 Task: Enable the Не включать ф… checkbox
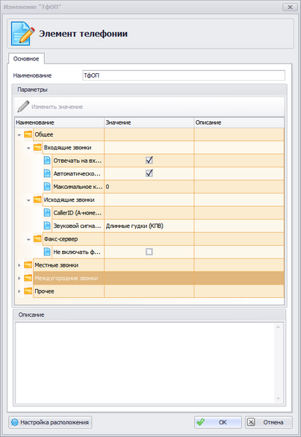149,252
